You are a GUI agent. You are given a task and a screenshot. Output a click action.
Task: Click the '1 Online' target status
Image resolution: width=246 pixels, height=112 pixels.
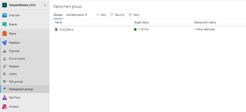[143, 29]
